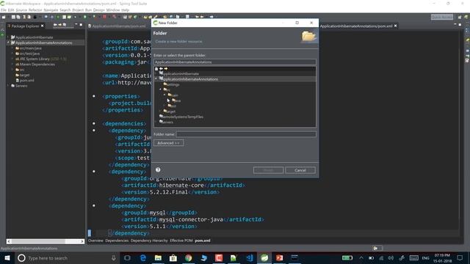Expand the Servers node in Package Explorer

point(8,86)
